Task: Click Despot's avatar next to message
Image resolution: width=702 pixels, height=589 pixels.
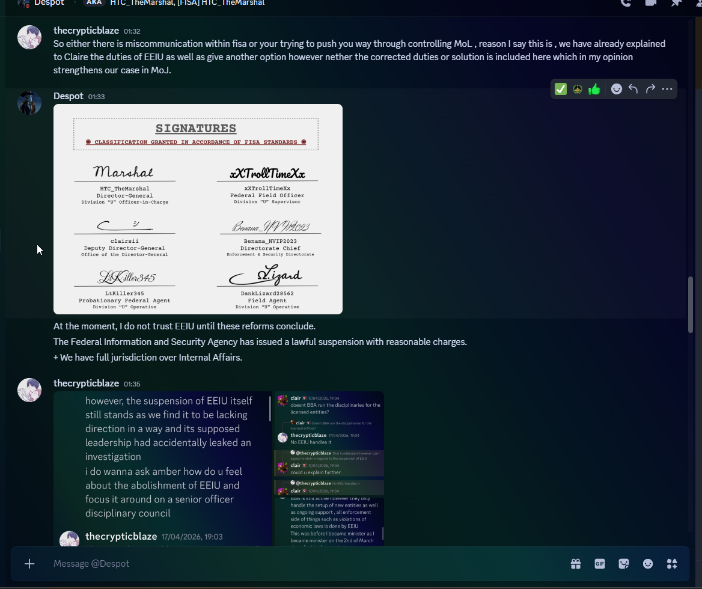Action: [29, 103]
